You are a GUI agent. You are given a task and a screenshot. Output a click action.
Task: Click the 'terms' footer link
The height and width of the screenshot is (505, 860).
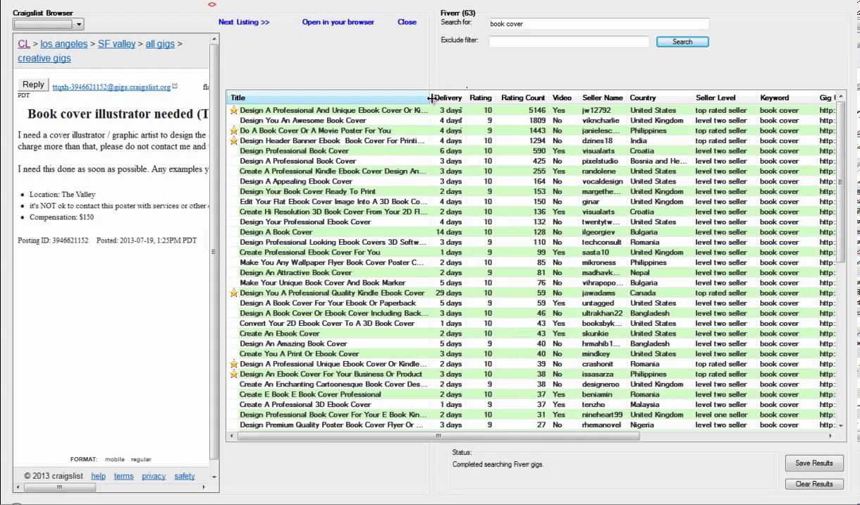[x=123, y=476]
